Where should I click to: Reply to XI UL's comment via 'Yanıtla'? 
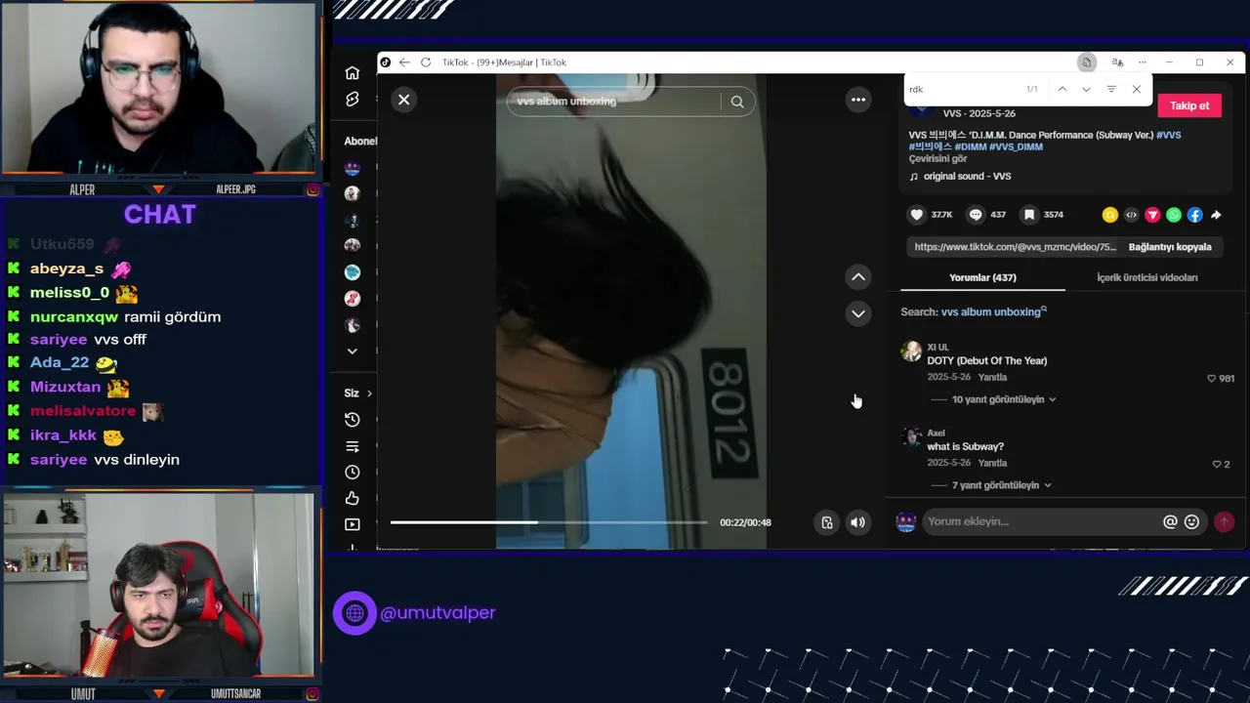[992, 377]
